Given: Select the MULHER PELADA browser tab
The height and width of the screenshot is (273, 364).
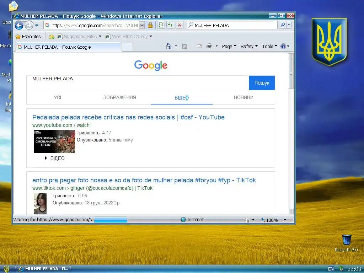Looking at the screenshot, I should click(x=69, y=47).
